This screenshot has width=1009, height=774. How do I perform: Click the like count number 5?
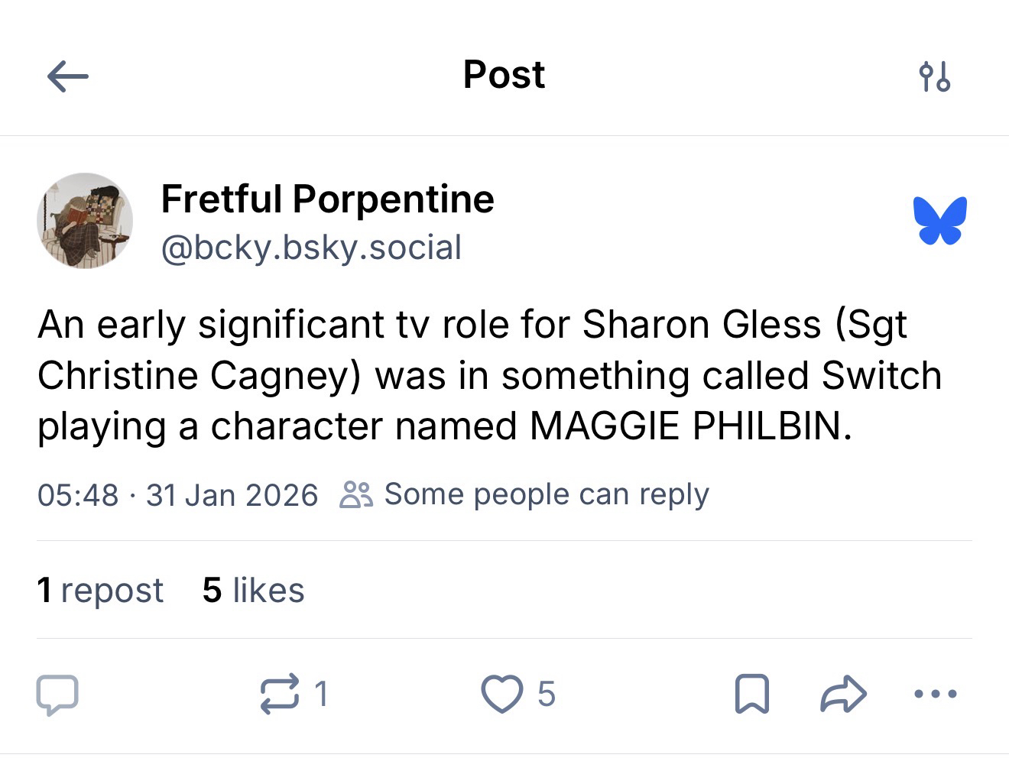(546, 694)
